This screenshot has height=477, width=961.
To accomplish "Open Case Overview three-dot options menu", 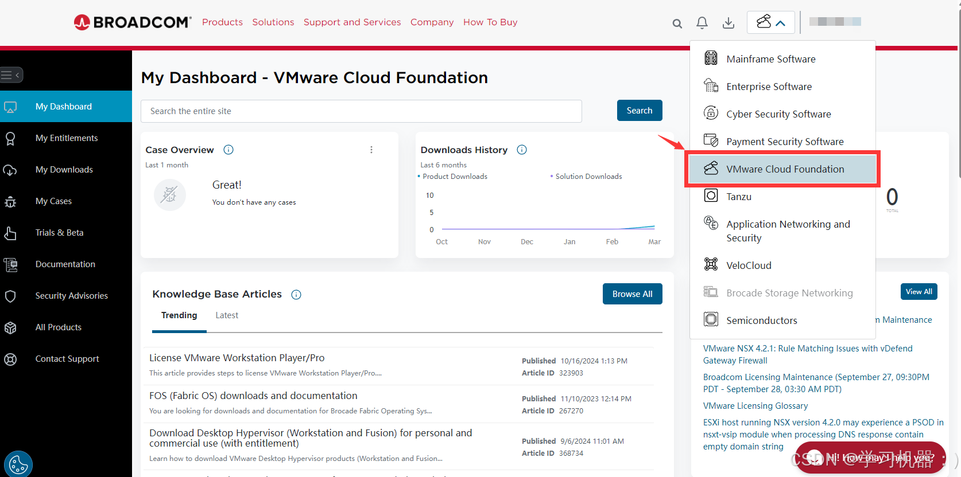I will click(x=371, y=150).
